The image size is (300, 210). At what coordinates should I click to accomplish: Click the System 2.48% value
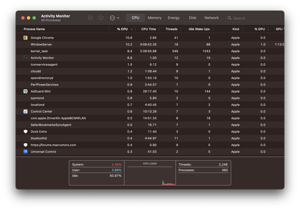[x=117, y=164]
